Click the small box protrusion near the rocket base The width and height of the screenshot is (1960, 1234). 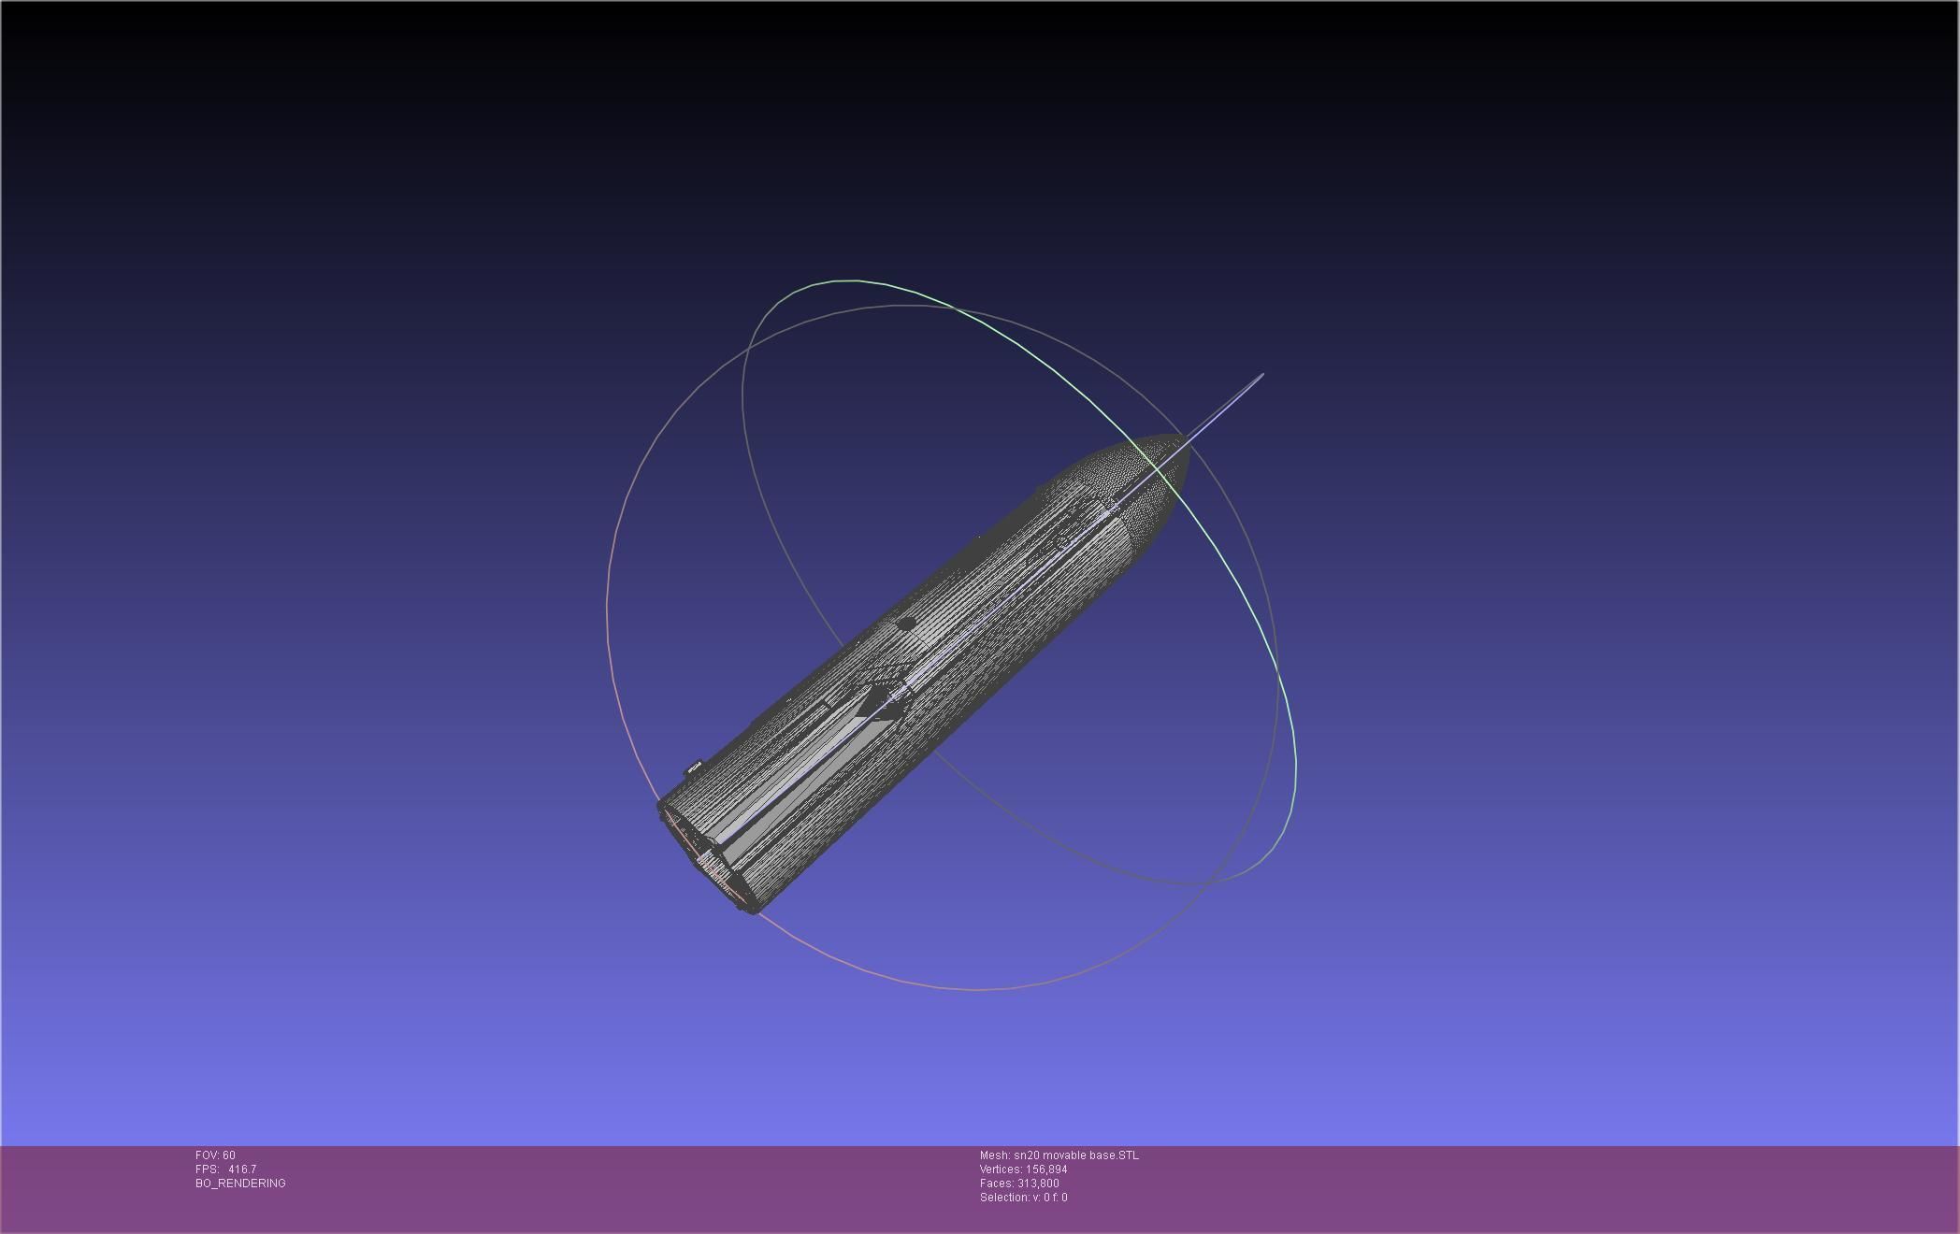(x=694, y=768)
